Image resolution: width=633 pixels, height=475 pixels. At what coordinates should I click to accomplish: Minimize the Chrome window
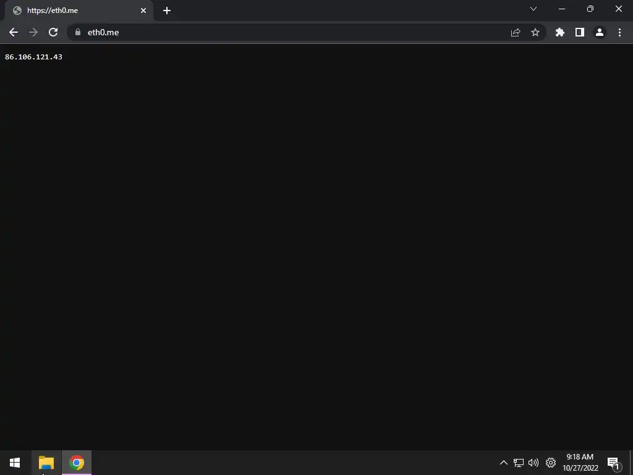tap(562, 9)
